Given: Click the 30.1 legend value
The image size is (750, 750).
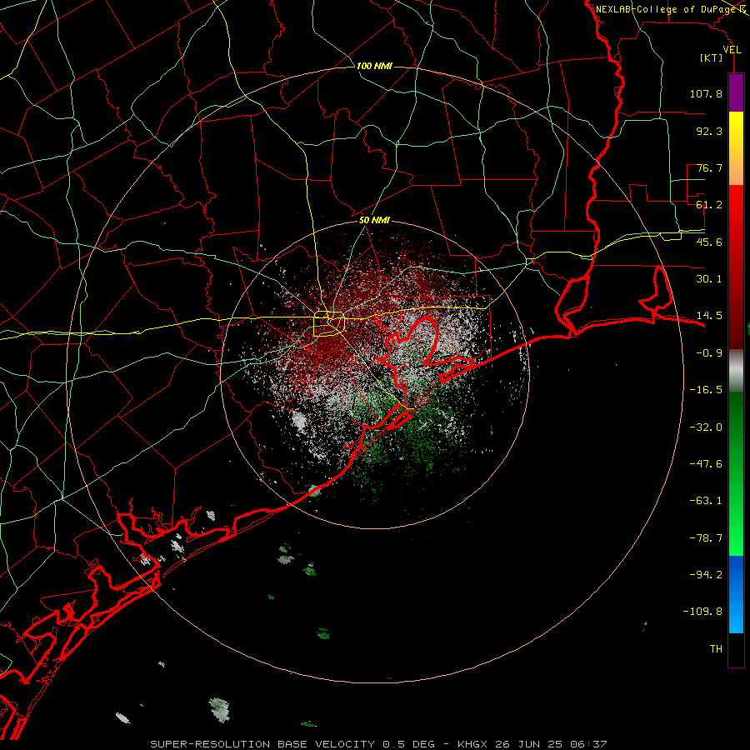Looking at the screenshot, I should [709, 279].
